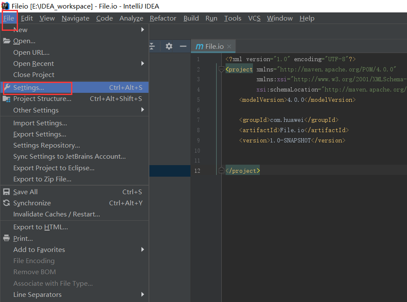Open the Build menu
The image size is (407, 302).
[191, 18]
